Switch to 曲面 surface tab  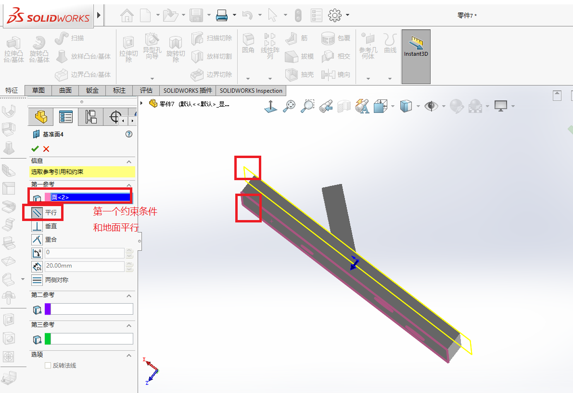tap(65, 90)
